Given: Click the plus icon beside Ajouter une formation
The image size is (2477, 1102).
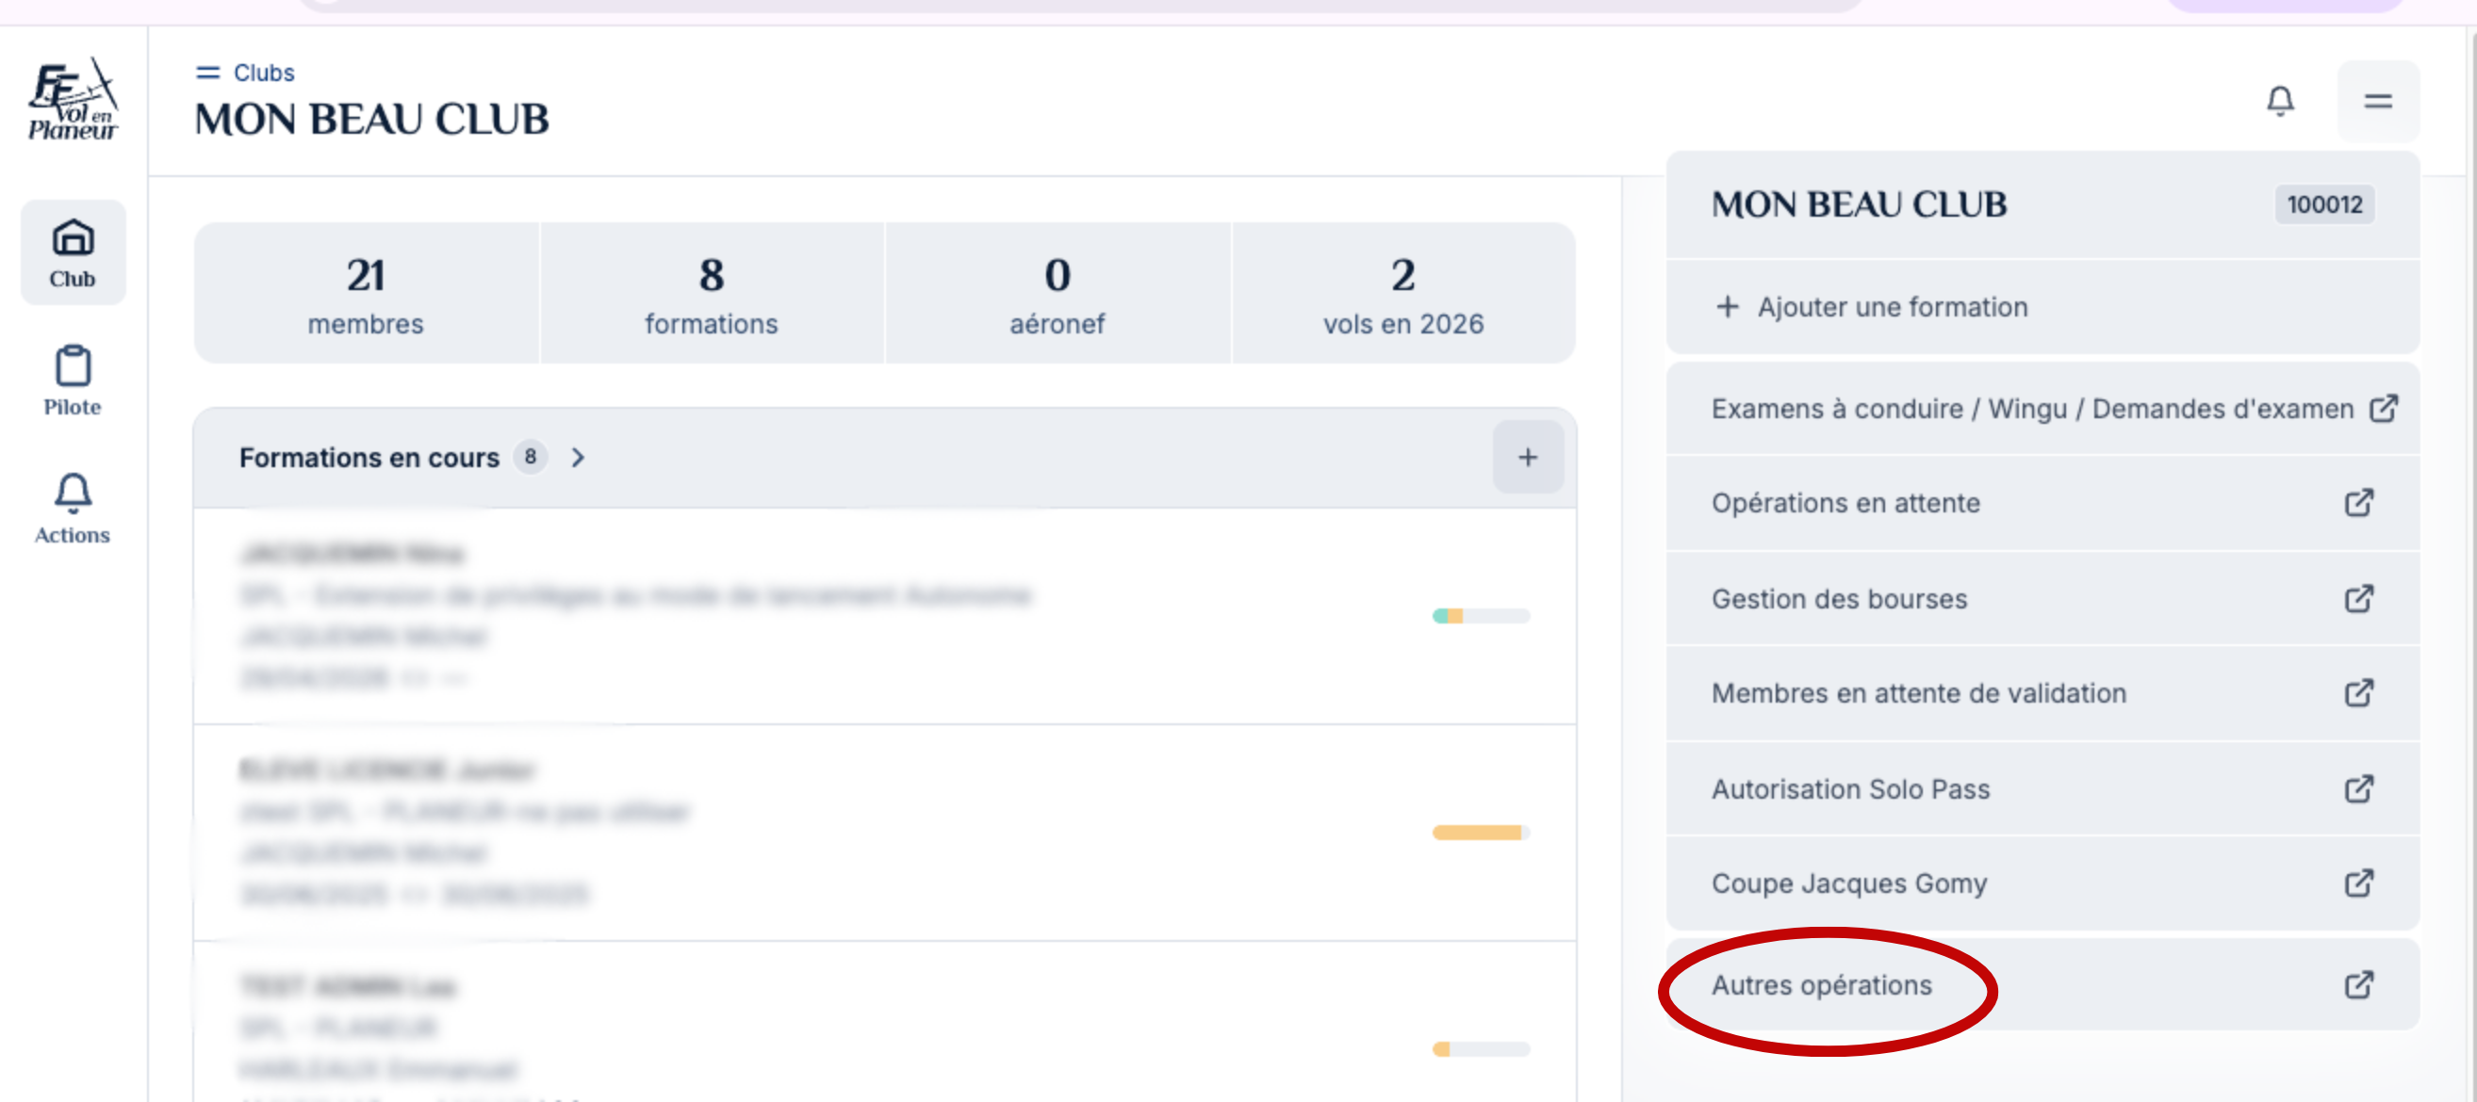Looking at the screenshot, I should [x=1728, y=307].
